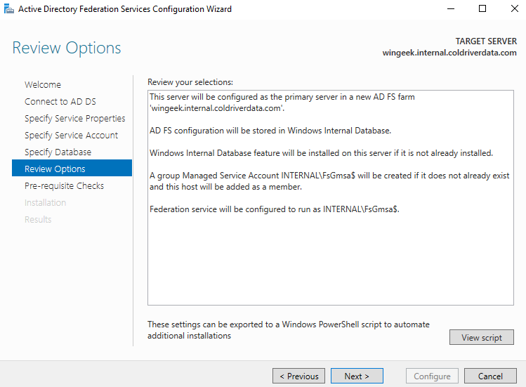The image size is (526, 387).
Task: Go back with the Previous button
Action: click(x=298, y=376)
